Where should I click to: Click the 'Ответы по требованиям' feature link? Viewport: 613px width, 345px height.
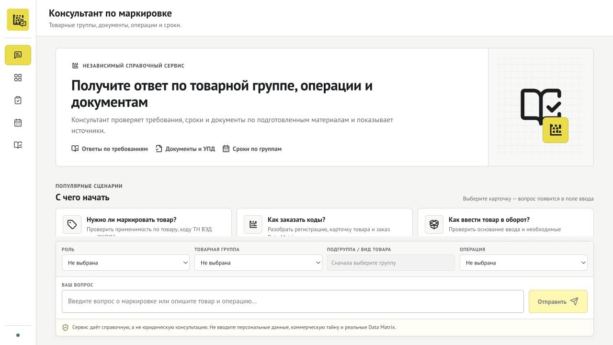coord(110,149)
